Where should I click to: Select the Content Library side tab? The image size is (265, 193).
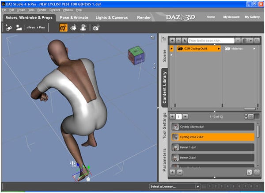pos(164,87)
